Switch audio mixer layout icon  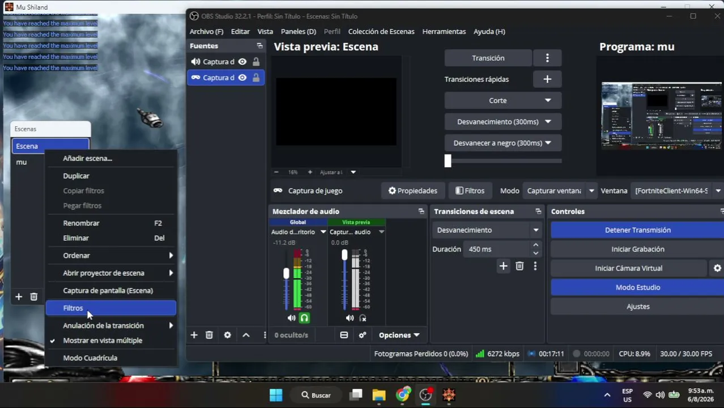point(344,335)
